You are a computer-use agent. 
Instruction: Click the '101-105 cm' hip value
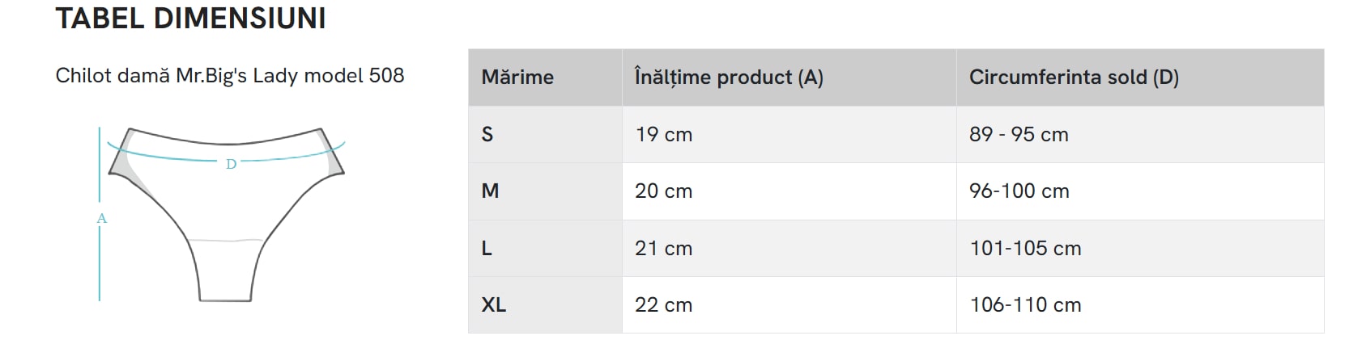(x=1025, y=249)
